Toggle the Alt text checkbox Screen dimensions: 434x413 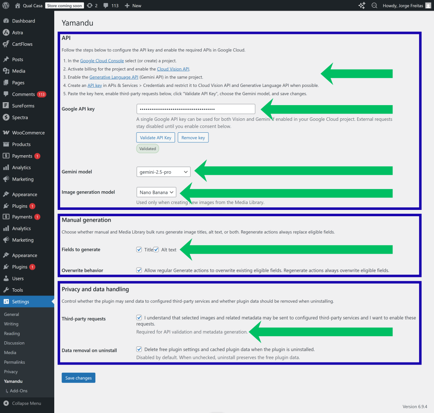pos(156,250)
